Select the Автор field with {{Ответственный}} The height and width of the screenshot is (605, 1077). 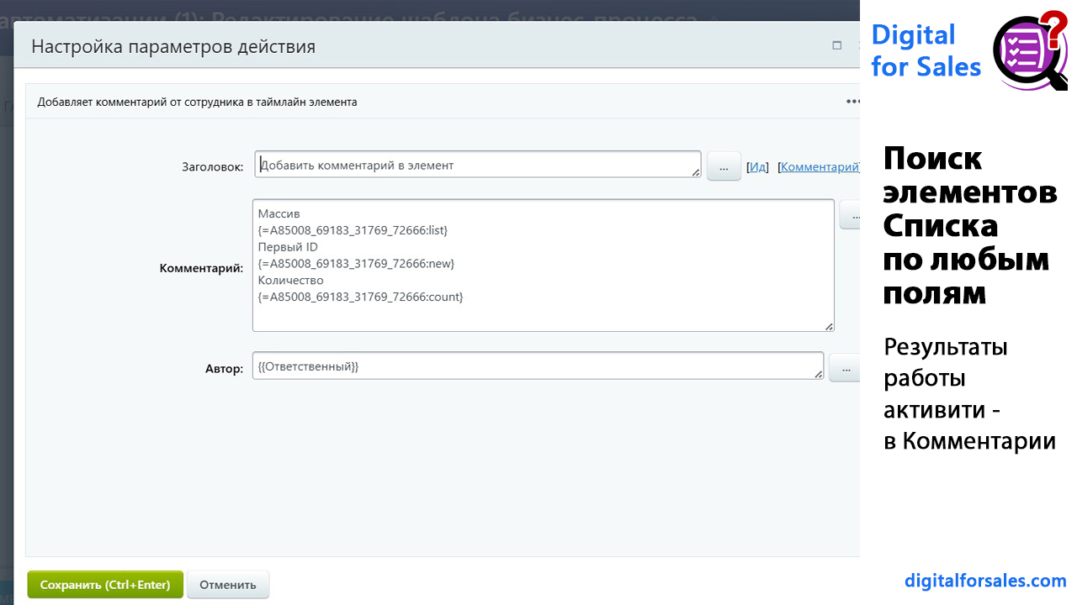click(x=537, y=366)
